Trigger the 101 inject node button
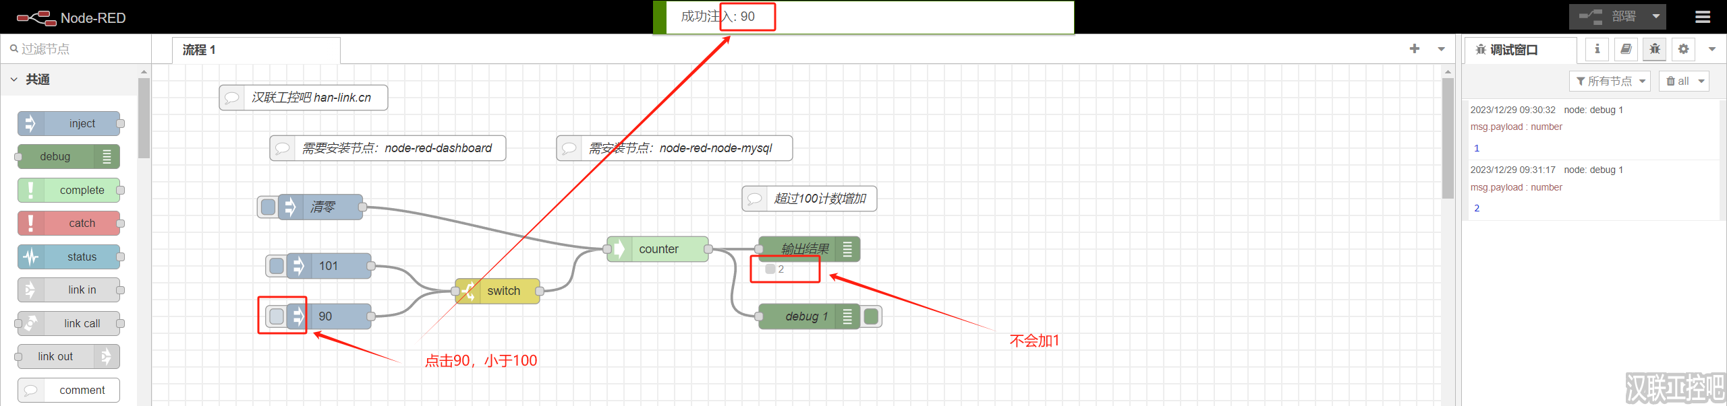Screen dimensions: 1727x406 pos(276,266)
